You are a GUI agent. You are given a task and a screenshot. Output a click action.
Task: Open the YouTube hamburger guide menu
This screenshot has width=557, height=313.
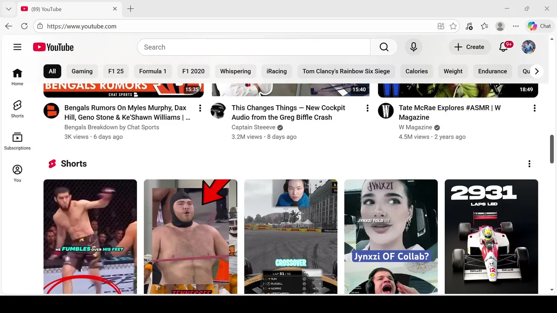tap(17, 47)
